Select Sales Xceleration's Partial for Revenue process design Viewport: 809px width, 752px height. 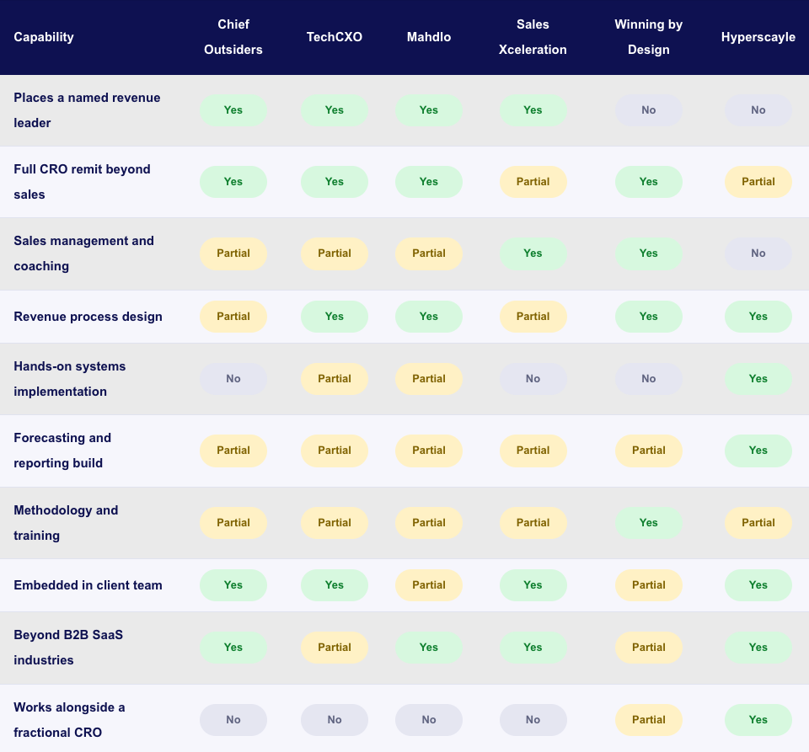tap(533, 317)
